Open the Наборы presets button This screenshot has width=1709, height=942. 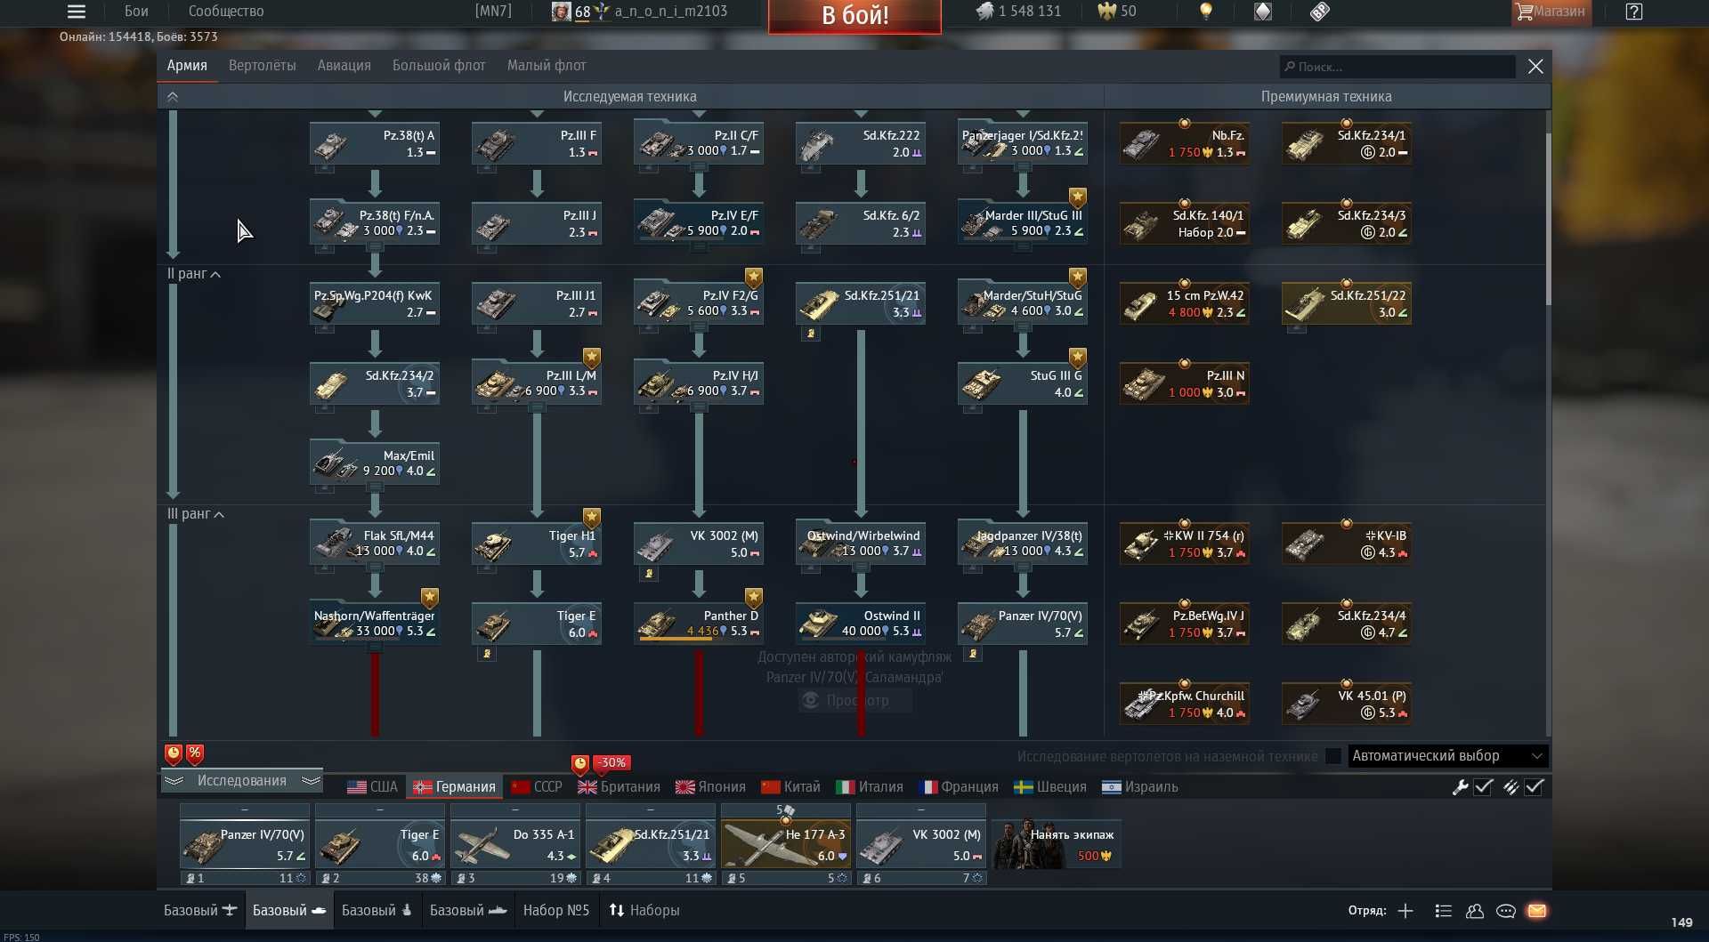pos(644,911)
